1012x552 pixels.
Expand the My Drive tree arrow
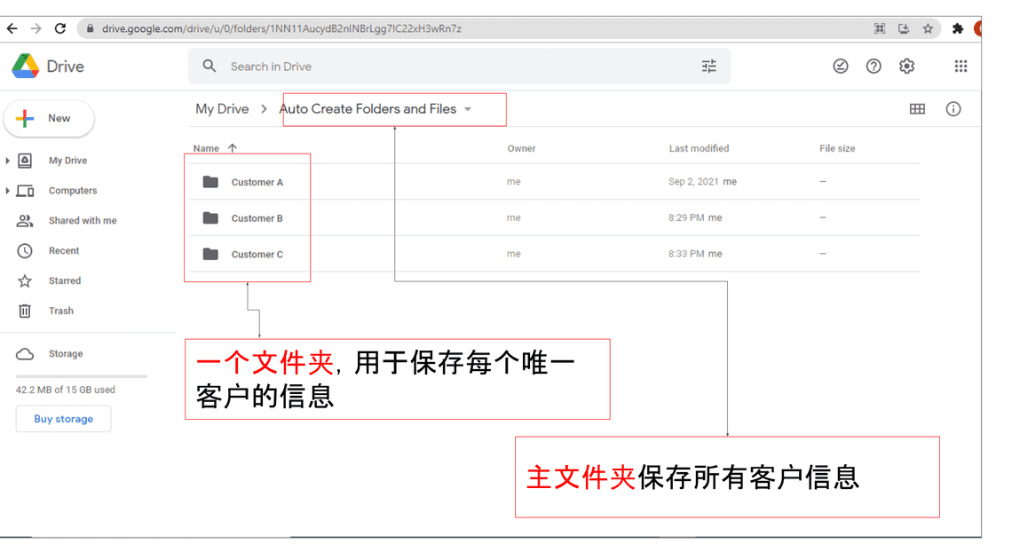8,161
